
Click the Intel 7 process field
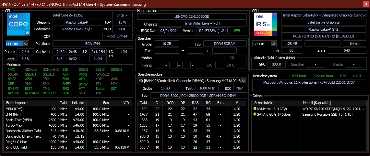pos(122,15)
